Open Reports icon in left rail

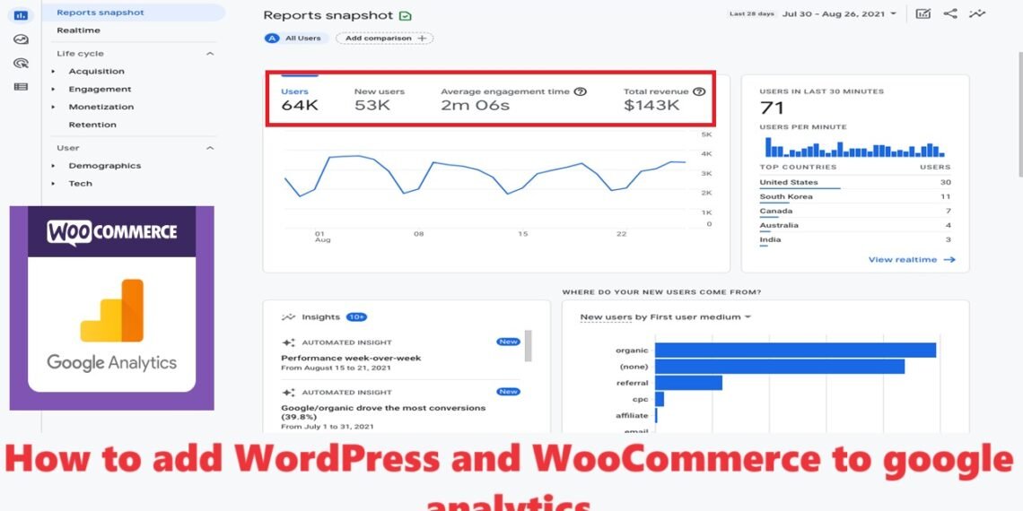click(x=21, y=15)
